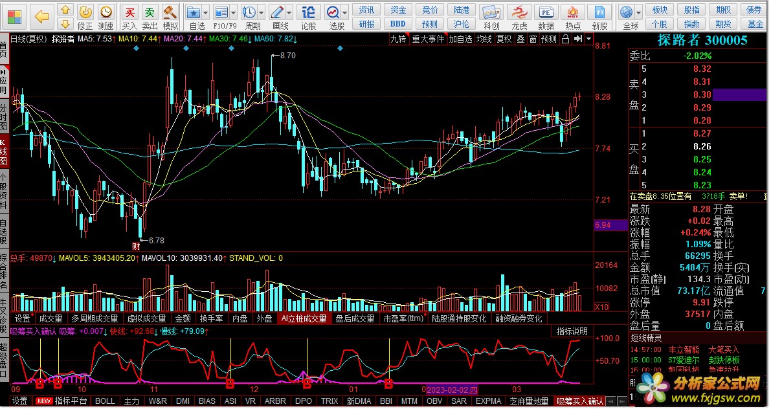Toggle 重大事件 major events markers
This screenshot has width=771, height=409.
[x=428, y=39]
